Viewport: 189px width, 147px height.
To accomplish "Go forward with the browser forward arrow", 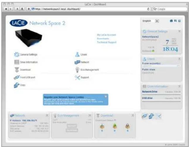I will click(11, 9).
